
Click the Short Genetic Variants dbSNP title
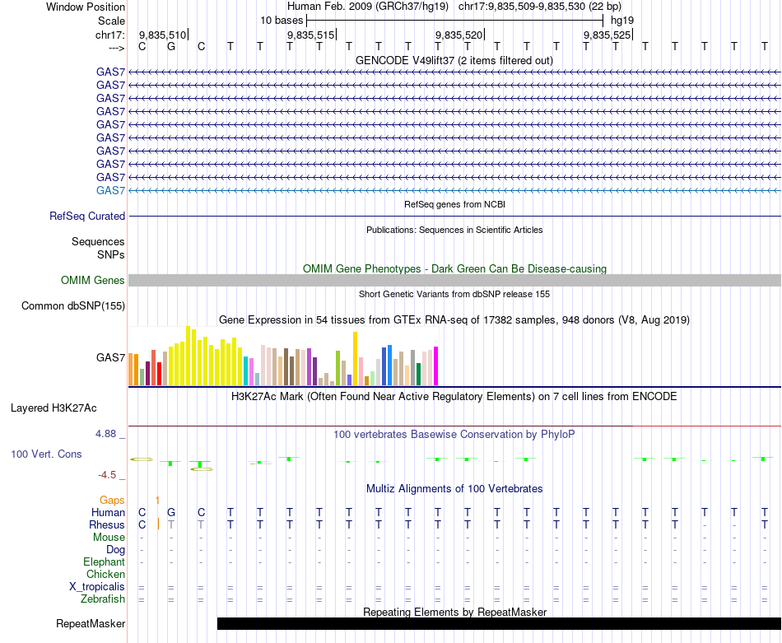coord(454,294)
